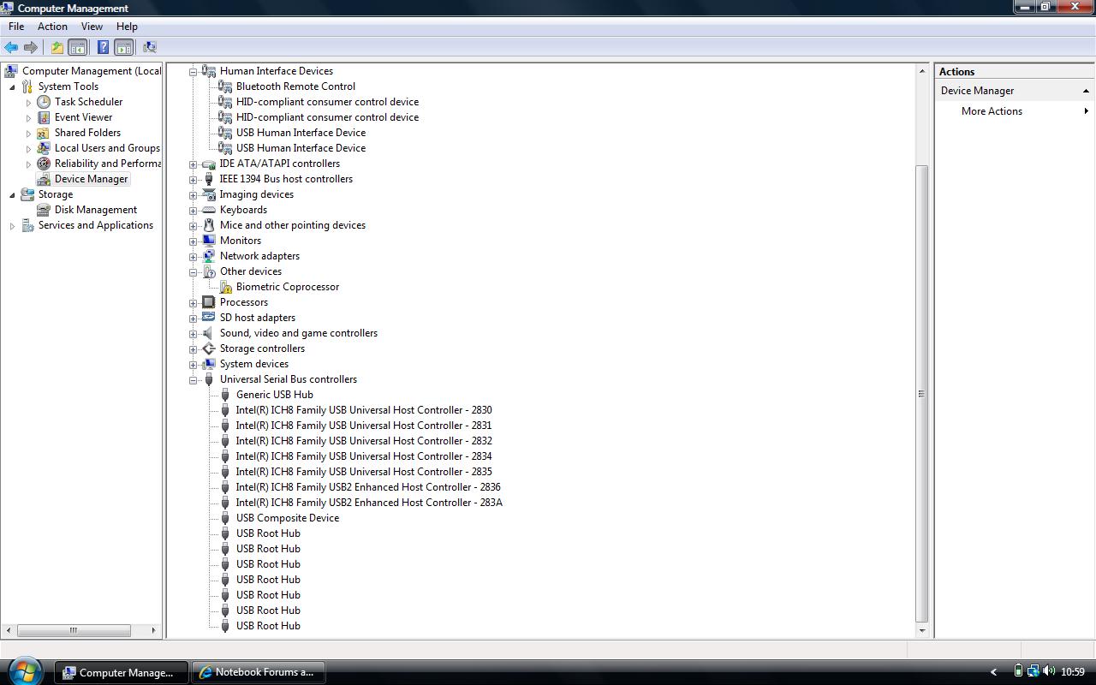Click the Bluetooth Remote Control device icon
Viewport: 1096px width, 685px height.
(225, 86)
